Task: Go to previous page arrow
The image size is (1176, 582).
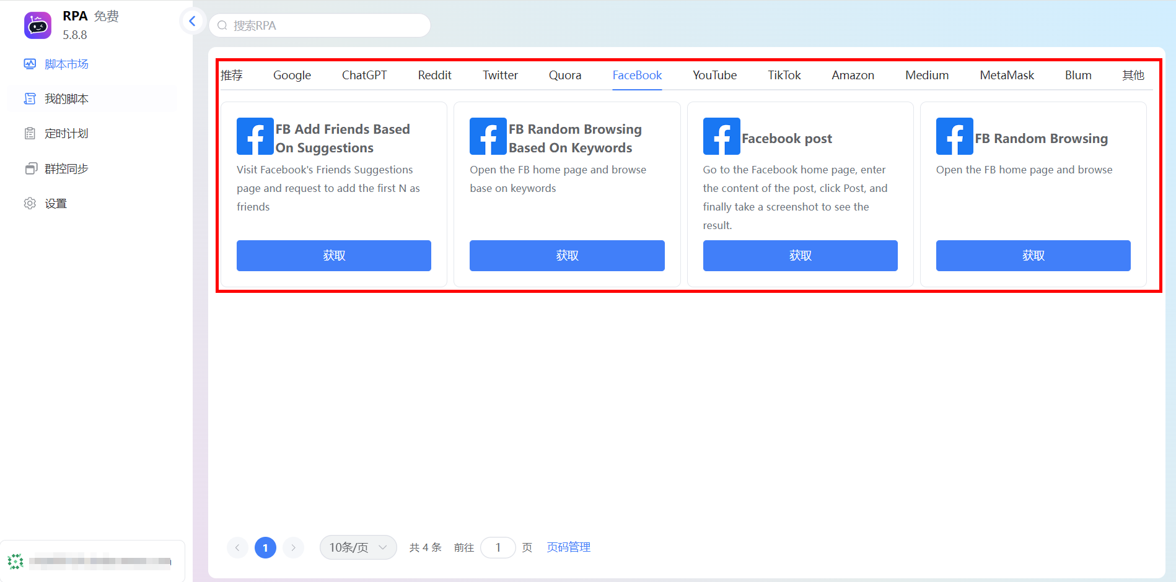Action: [x=237, y=547]
